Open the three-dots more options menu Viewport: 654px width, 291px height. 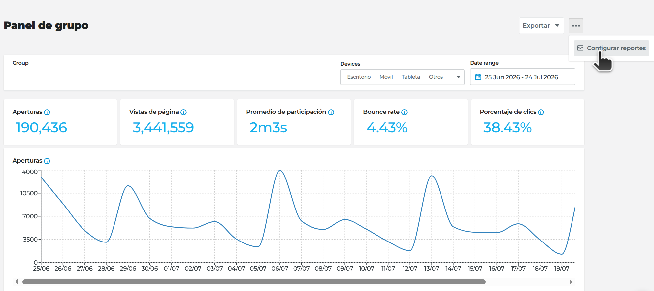coord(576,26)
